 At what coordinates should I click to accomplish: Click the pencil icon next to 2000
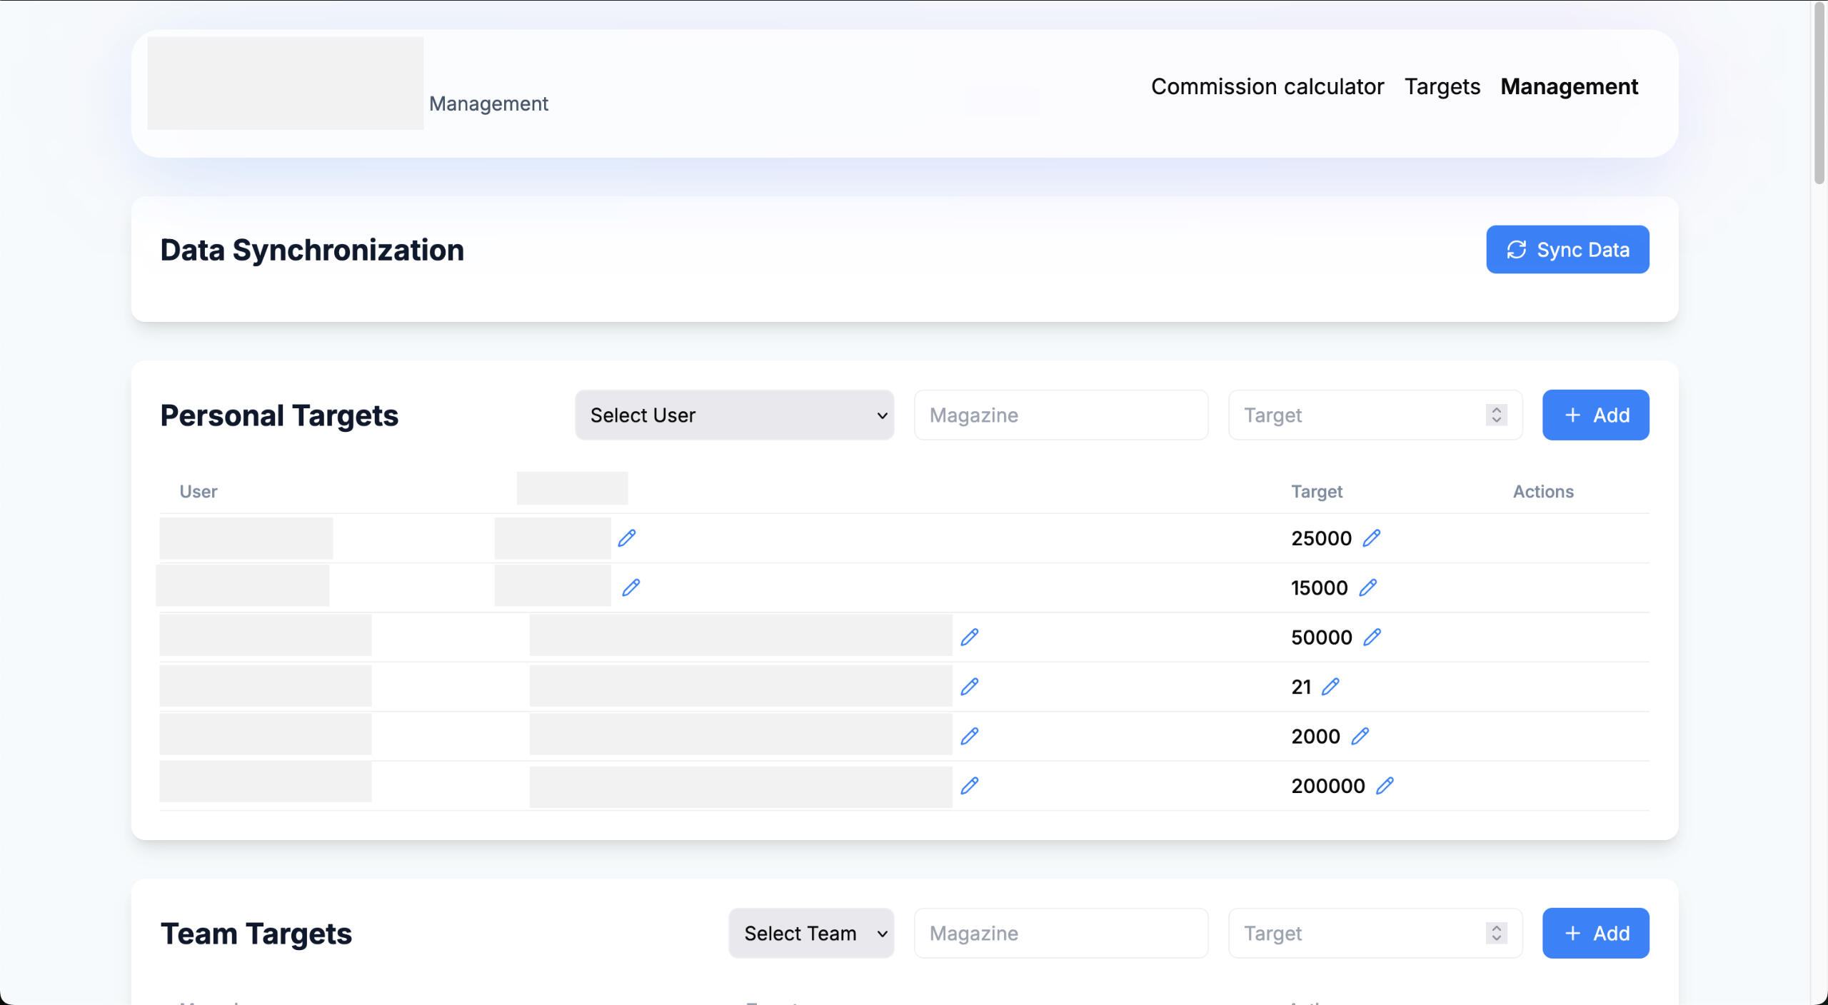pos(1360,736)
